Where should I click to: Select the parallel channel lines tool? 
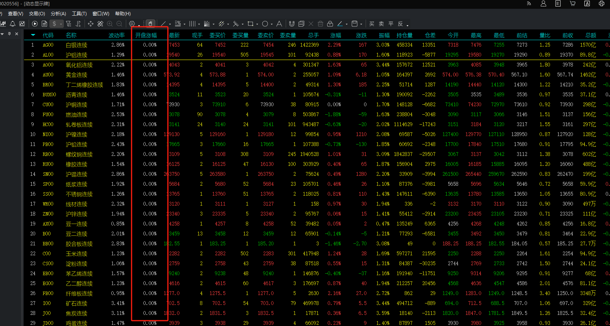click(x=221, y=24)
